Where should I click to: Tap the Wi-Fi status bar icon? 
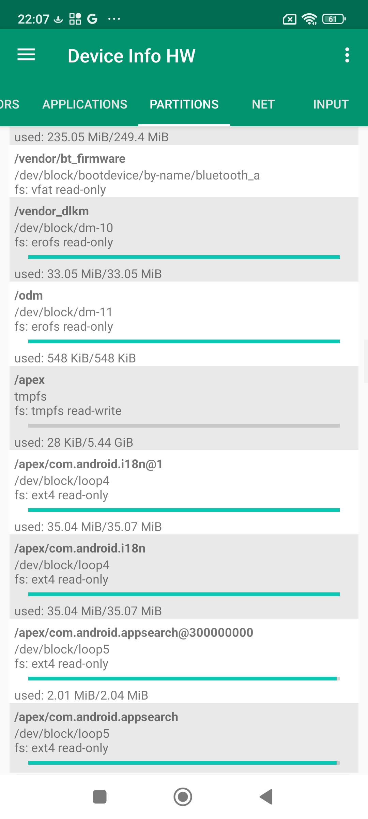click(309, 19)
